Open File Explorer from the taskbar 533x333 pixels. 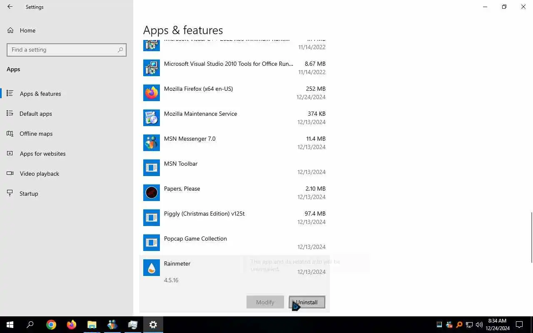coord(92,325)
